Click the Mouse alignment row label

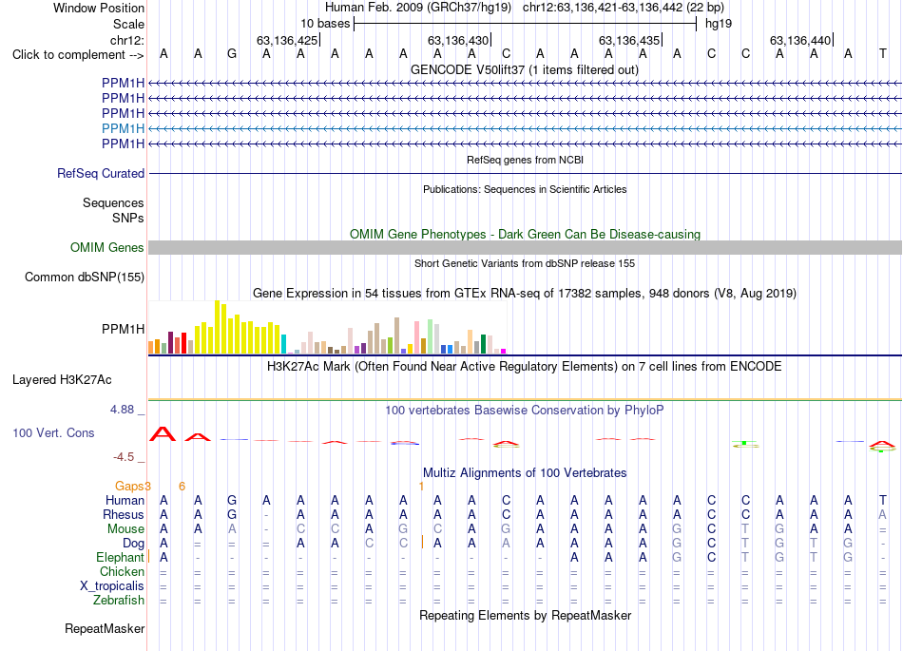pyautogui.click(x=125, y=529)
